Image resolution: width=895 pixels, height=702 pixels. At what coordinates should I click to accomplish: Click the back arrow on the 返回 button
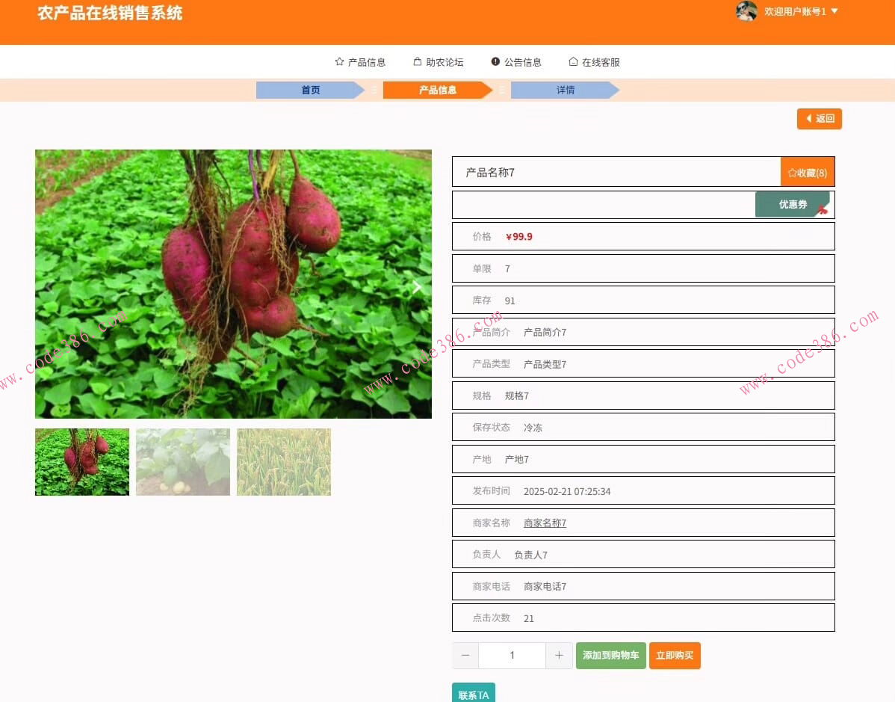pos(810,118)
